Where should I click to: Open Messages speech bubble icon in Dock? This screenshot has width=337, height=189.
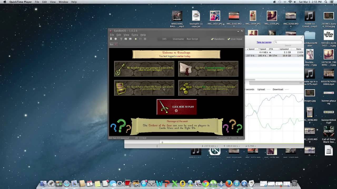[x=113, y=183]
